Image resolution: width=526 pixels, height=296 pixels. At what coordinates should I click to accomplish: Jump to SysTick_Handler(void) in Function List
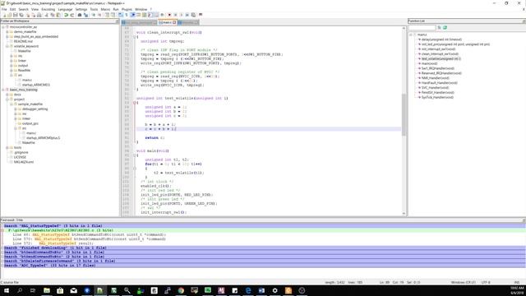click(x=437, y=97)
